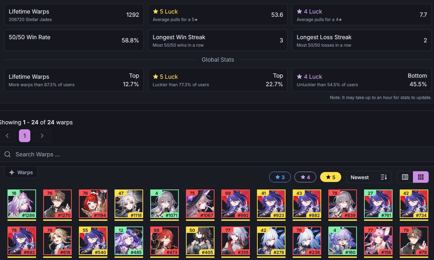Click the Longest Loss Streak card
Screen dimensions: 434x260
coord(362,40)
